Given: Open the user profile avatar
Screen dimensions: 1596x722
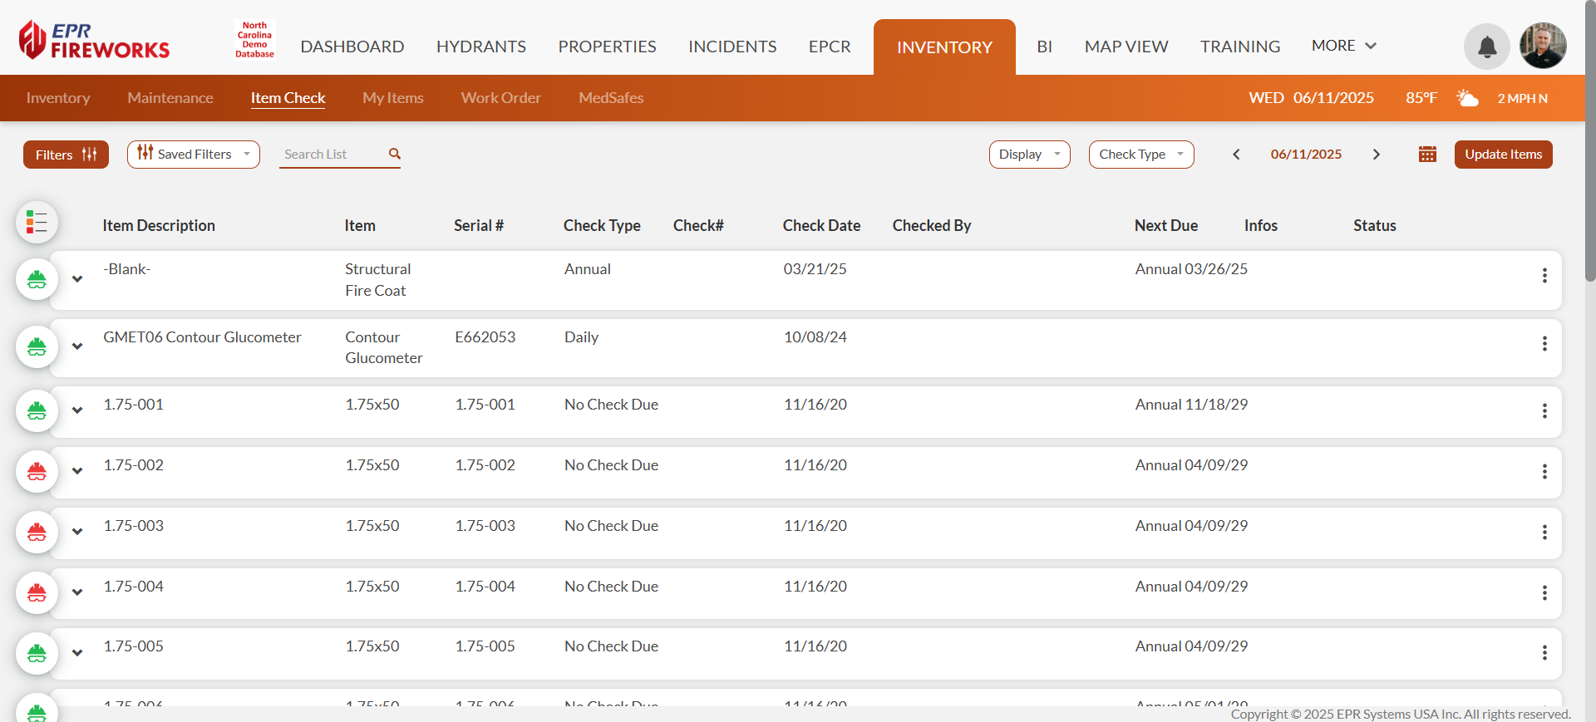Looking at the screenshot, I should tap(1543, 46).
